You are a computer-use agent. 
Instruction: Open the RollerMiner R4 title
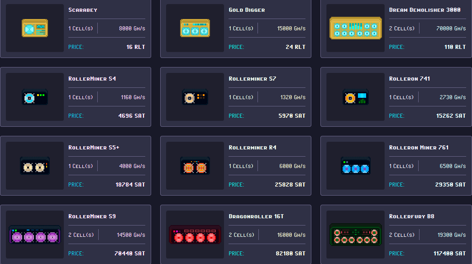253,147
